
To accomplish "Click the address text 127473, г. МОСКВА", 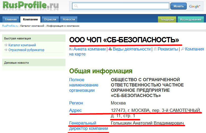I will (x=130, y=110).
